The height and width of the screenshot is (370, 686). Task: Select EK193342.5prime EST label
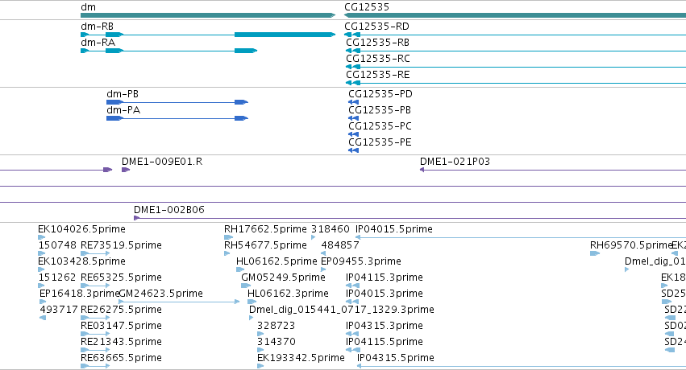click(x=301, y=358)
